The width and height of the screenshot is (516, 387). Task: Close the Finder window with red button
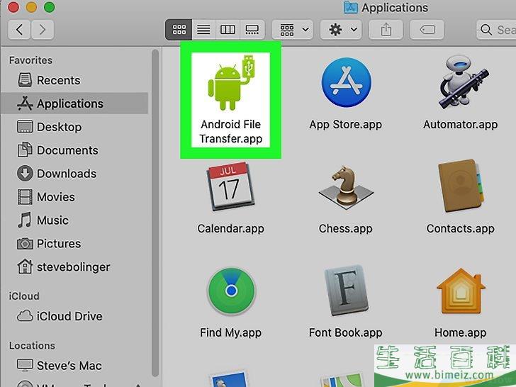point(13,7)
